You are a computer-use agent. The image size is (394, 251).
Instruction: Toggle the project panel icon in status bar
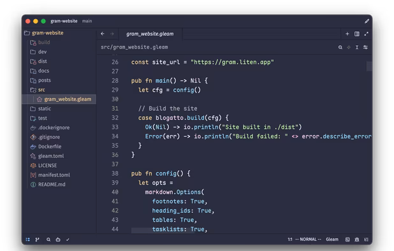pos(28,240)
